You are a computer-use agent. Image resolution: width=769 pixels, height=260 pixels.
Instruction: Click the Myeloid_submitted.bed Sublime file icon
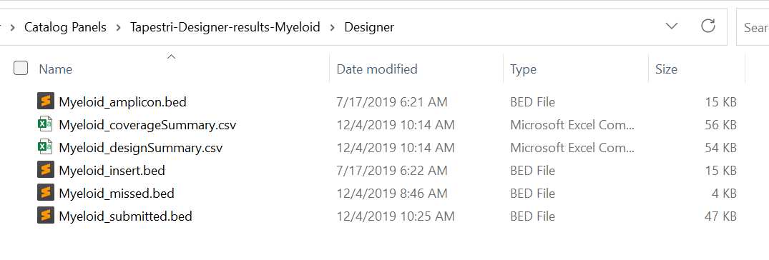(44, 216)
